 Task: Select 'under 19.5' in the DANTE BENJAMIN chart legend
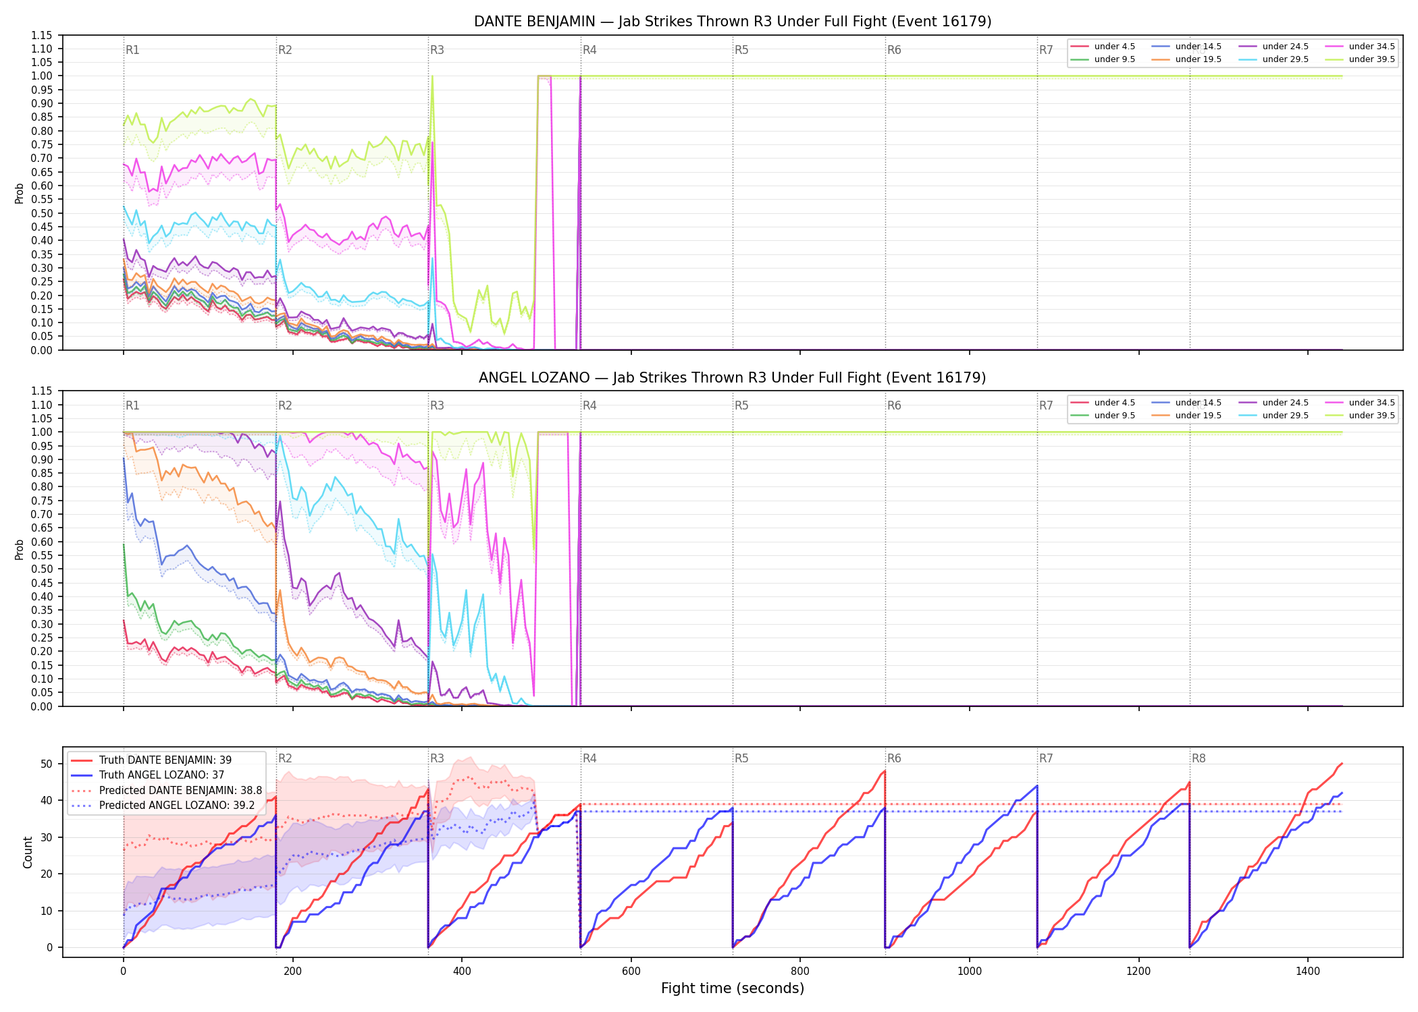coord(1186,59)
